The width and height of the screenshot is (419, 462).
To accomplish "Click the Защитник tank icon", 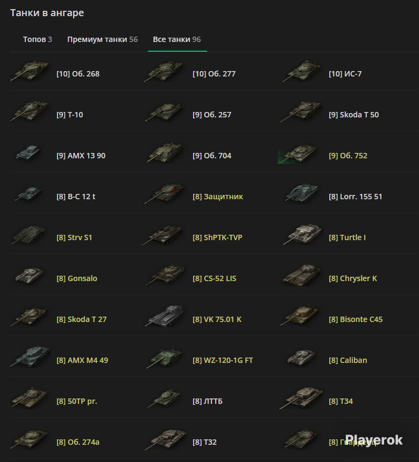I will click(165, 194).
